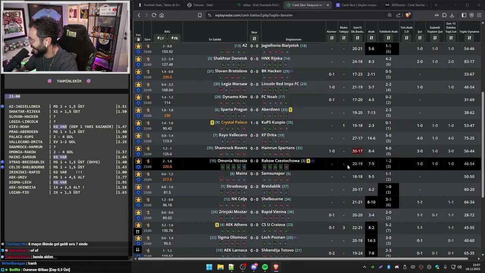Sort by Tehlikeli Atak column arrows
The image size is (485, 273).
pos(388,38)
